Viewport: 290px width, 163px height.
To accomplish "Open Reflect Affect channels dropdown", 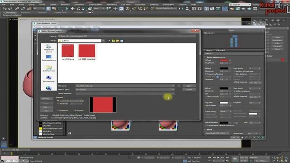I will click(255, 82).
